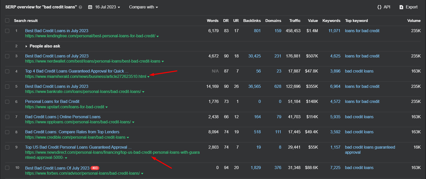
Task: Sort by the Domains column header
Action: pos(273,21)
